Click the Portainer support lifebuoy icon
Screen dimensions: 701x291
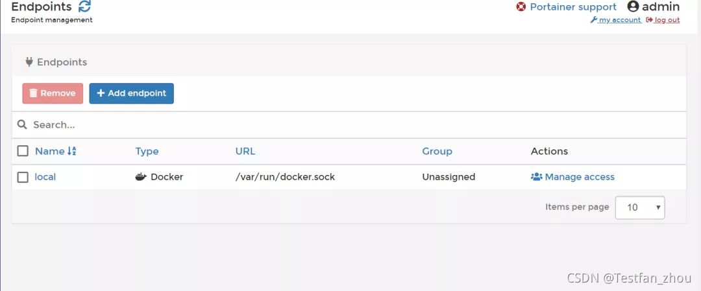coord(521,6)
